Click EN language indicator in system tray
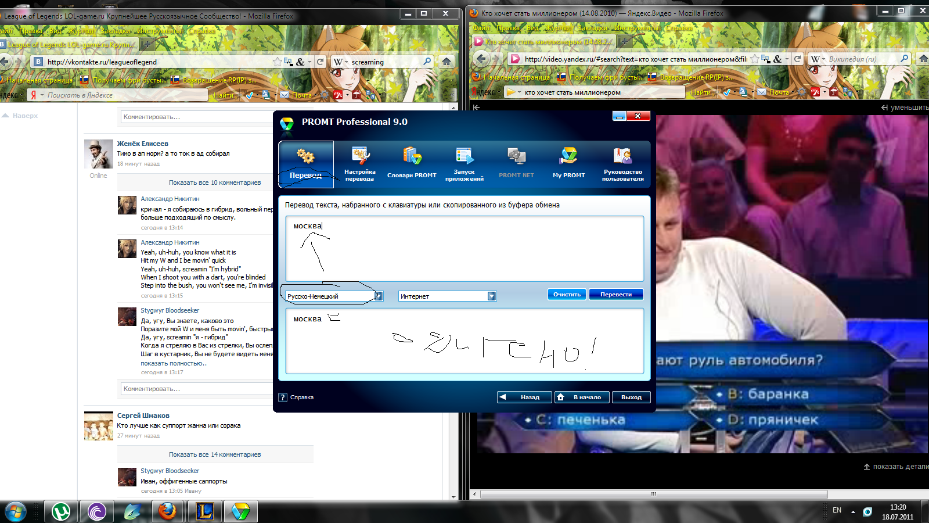This screenshot has height=523, width=929. click(x=837, y=510)
